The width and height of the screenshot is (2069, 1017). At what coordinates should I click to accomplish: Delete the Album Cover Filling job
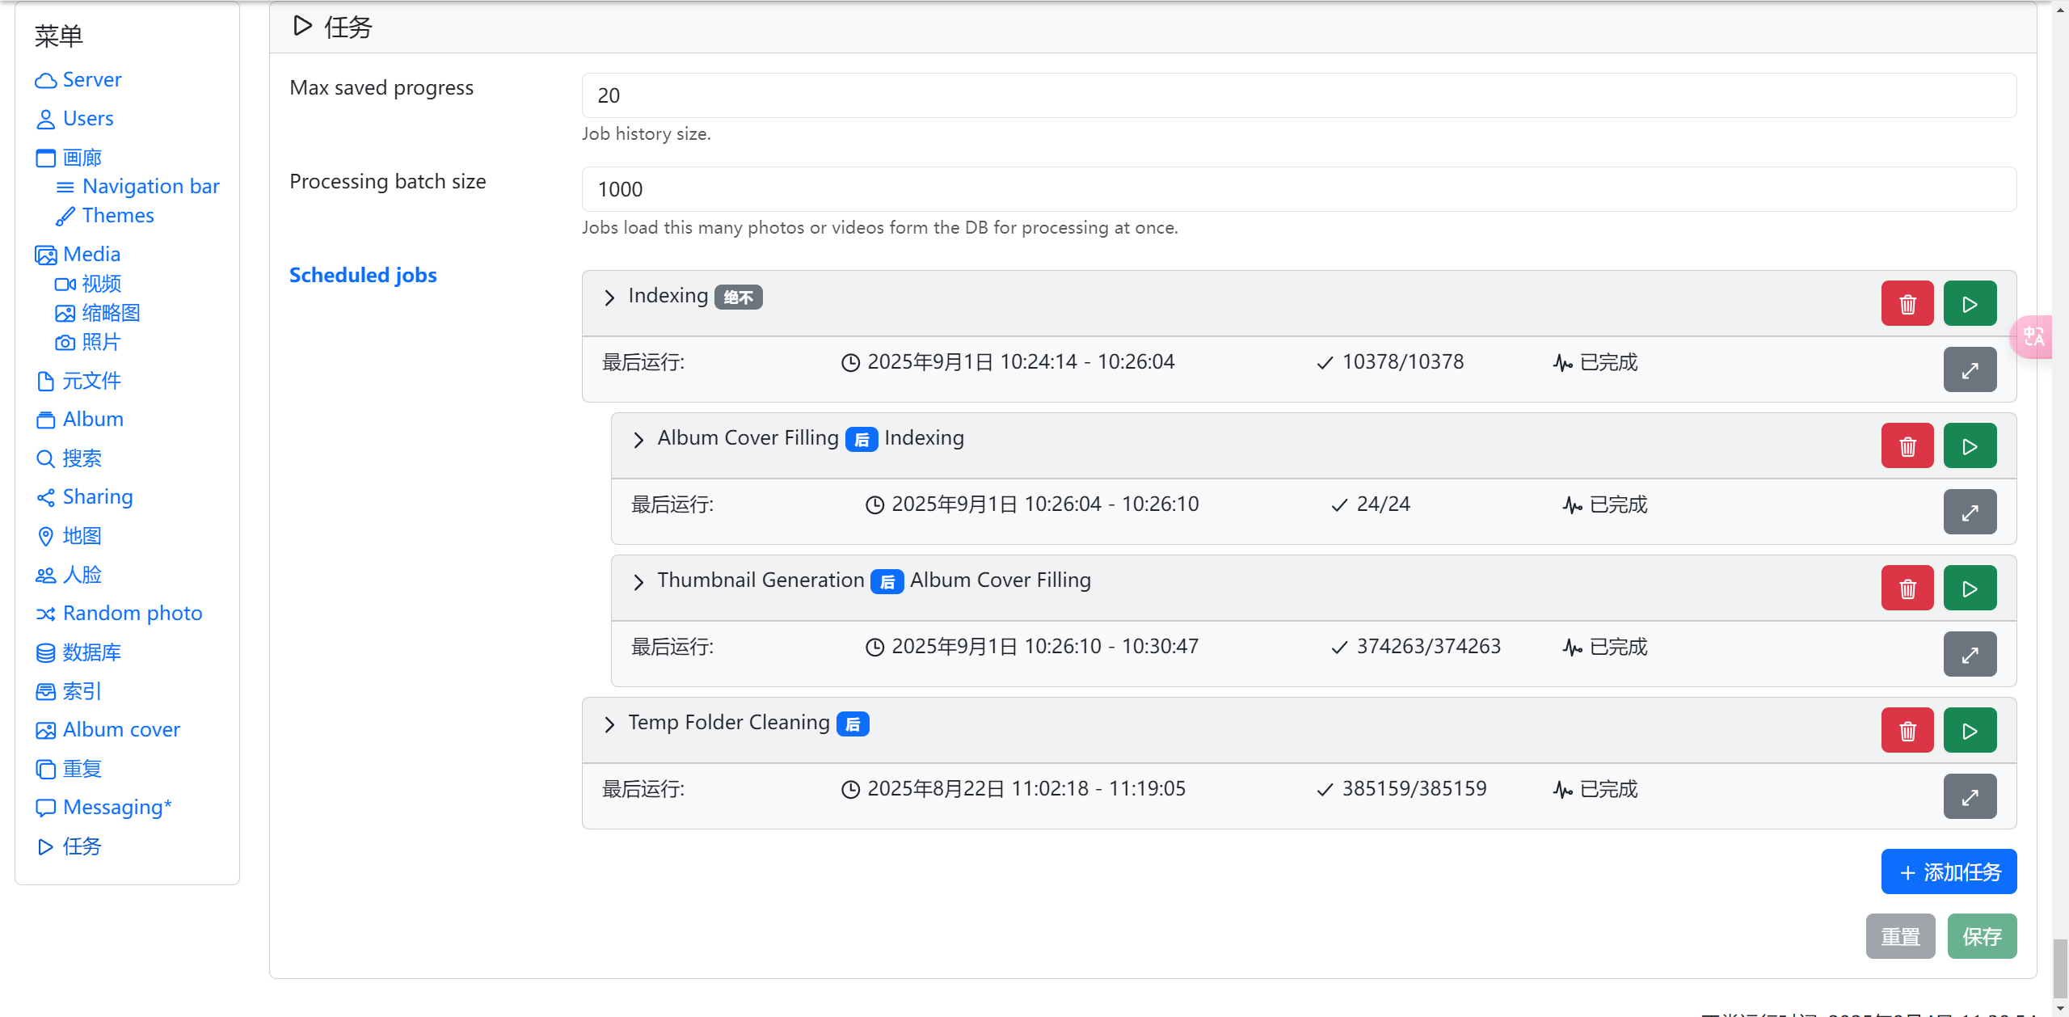tap(1907, 446)
